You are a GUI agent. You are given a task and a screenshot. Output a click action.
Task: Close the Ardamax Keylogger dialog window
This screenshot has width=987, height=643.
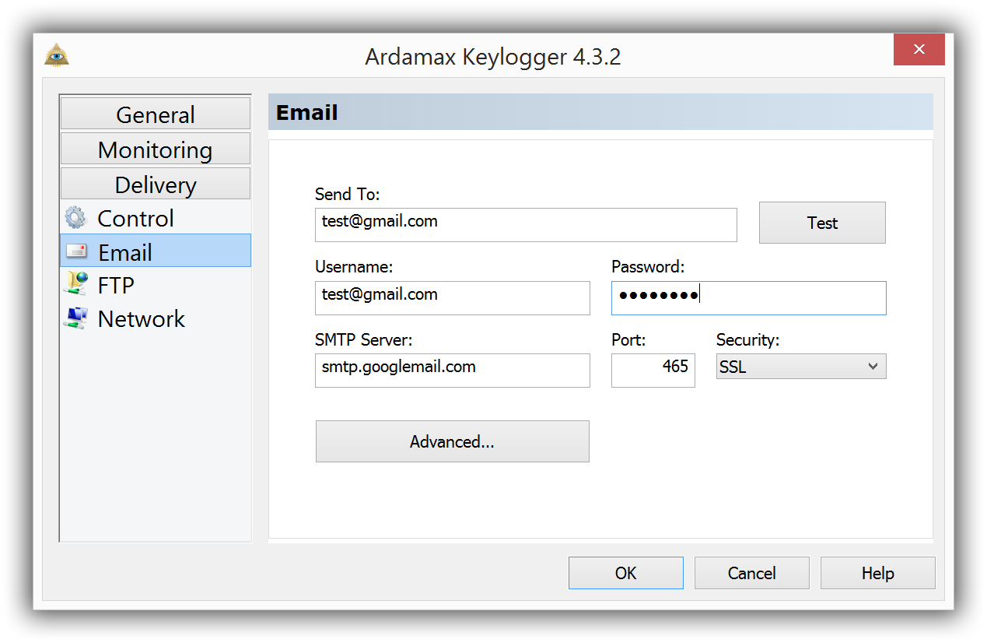919,50
